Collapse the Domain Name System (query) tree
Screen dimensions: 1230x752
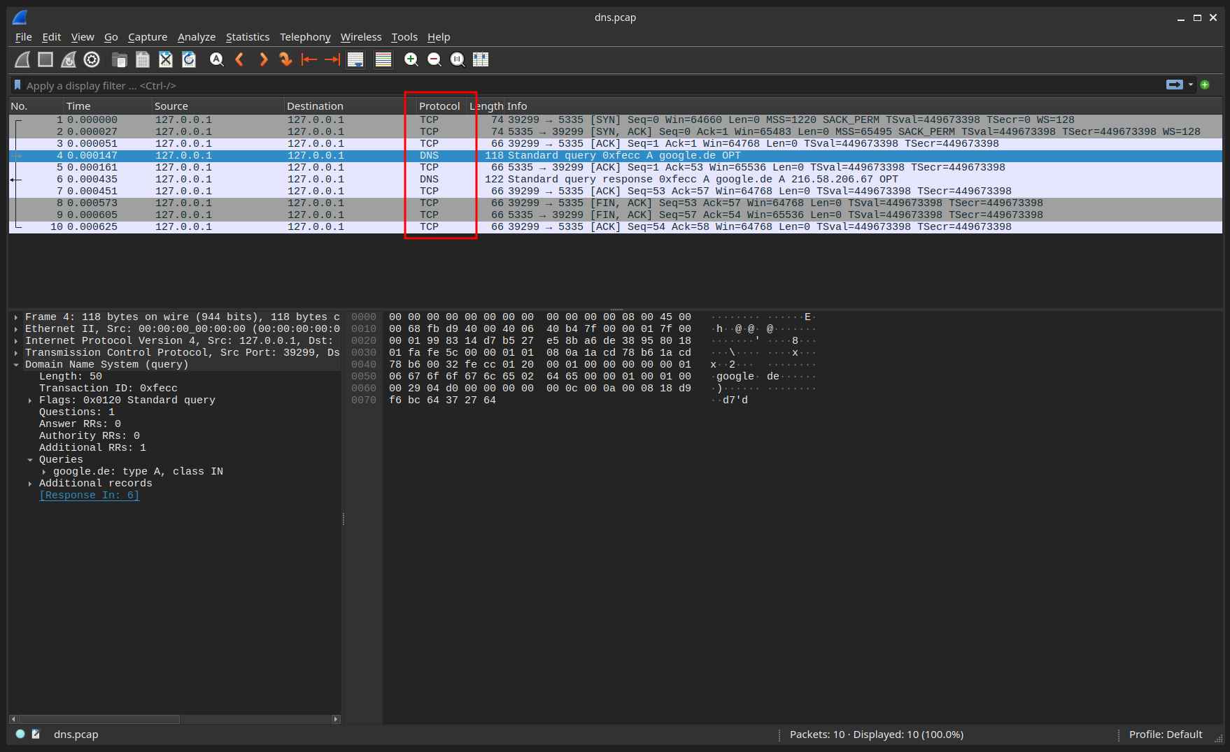[15, 365]
